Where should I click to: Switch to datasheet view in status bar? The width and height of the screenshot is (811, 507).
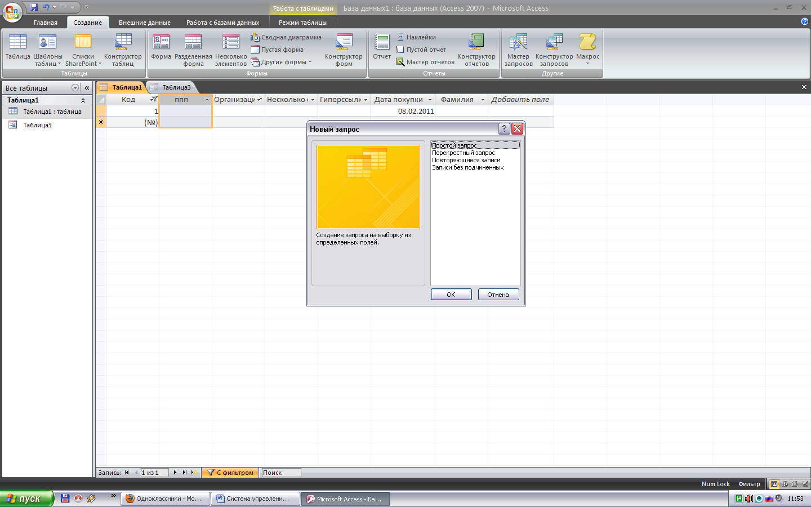(774, 484)
